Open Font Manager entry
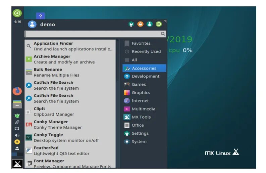 click(x=70, y=163)
